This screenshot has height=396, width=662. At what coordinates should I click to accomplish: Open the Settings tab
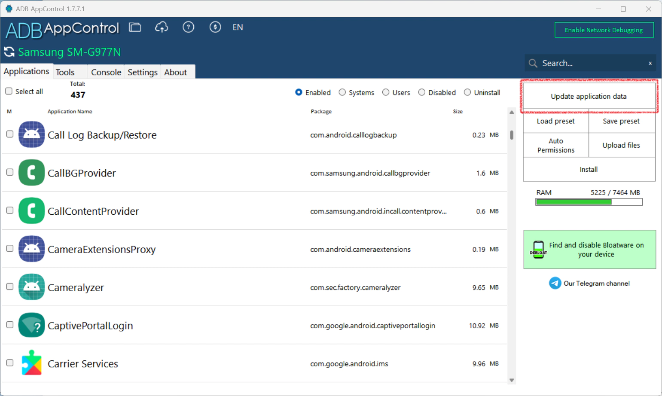(x=143, y=72)
